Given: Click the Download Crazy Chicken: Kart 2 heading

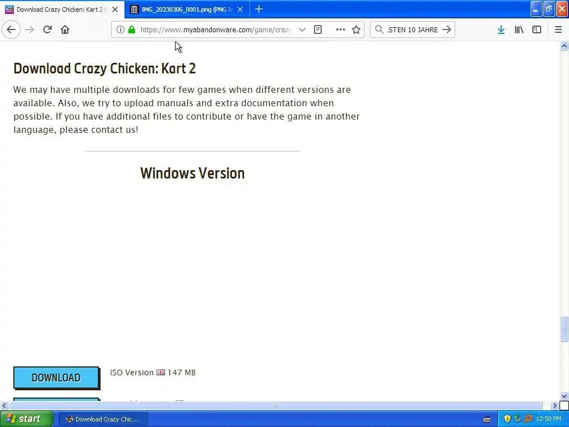Looking at the screenshot, I should pos(104,68).
